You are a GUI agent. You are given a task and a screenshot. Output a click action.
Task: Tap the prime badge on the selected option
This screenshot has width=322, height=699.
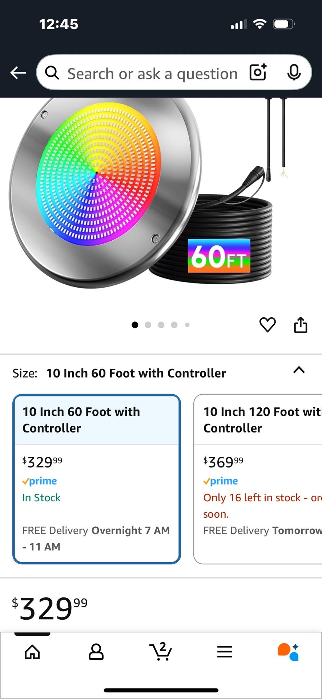[x=40, y=481]
